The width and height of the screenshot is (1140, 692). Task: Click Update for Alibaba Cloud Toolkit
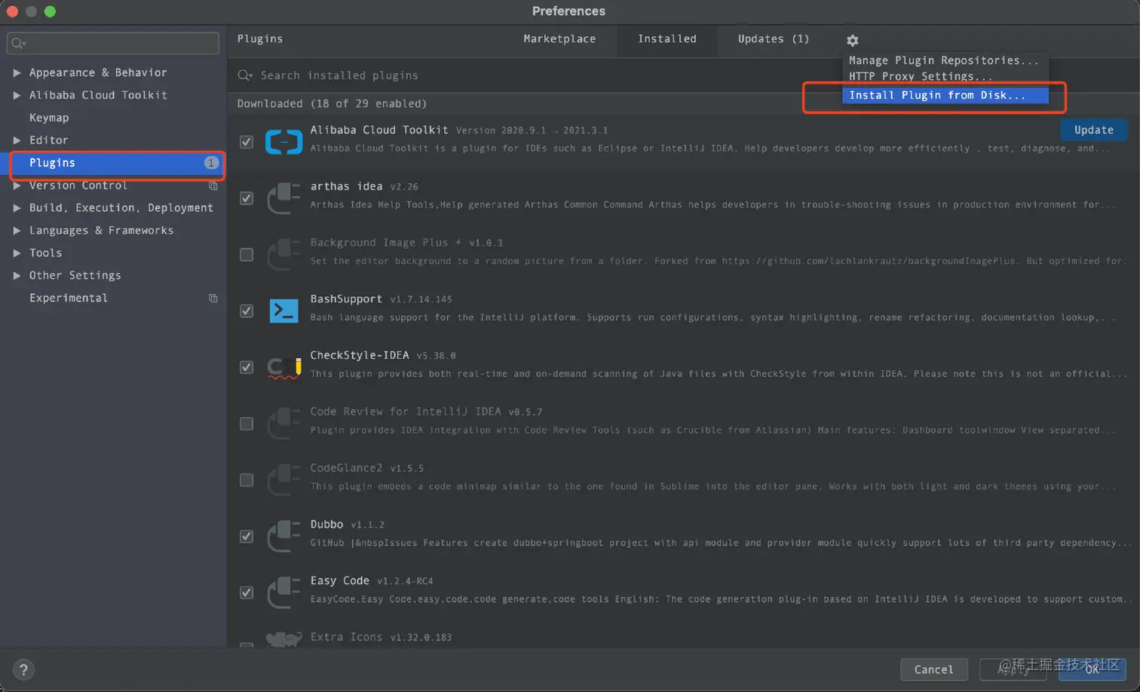click(1093, 130)
